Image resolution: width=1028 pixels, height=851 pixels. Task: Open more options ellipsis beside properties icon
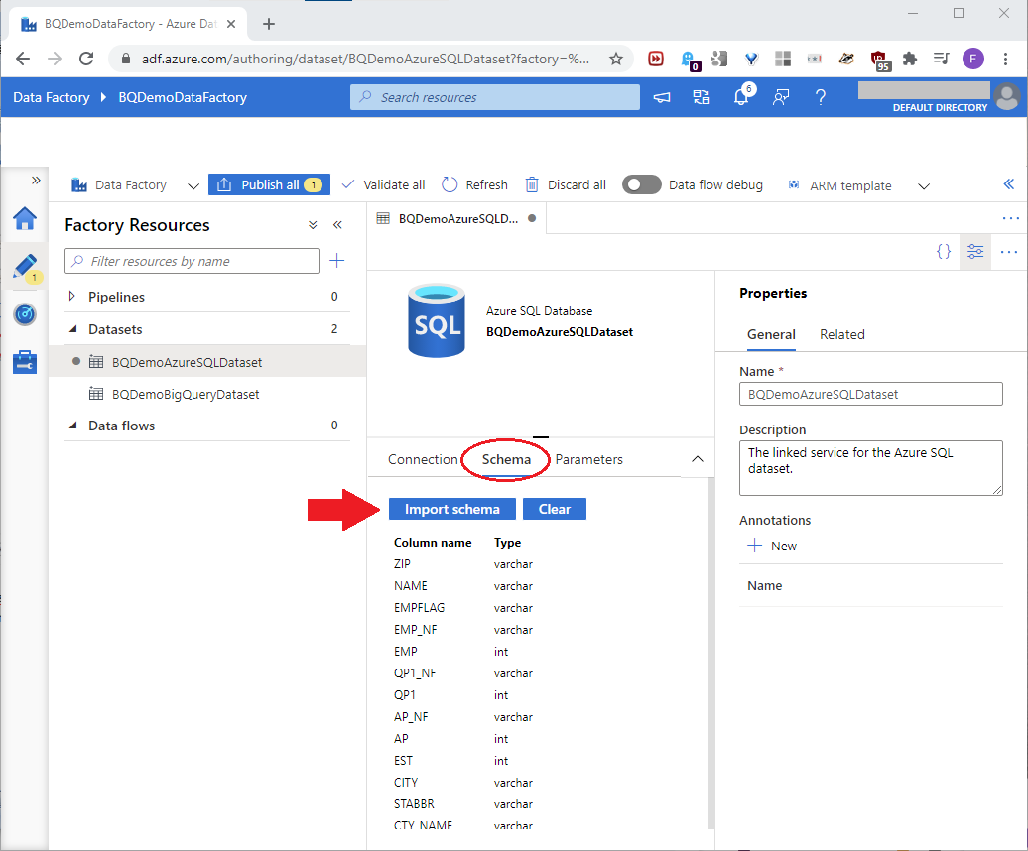click(1008, 252)
